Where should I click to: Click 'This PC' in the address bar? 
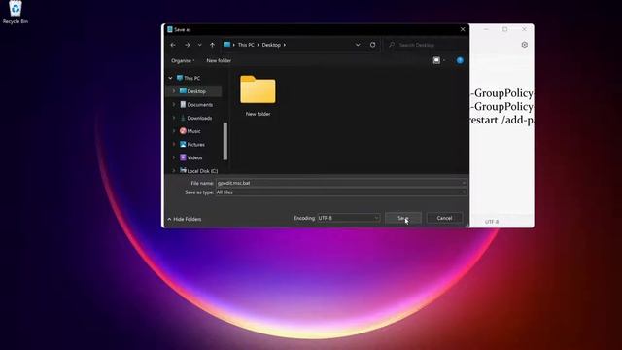click(x=246, y=45)
